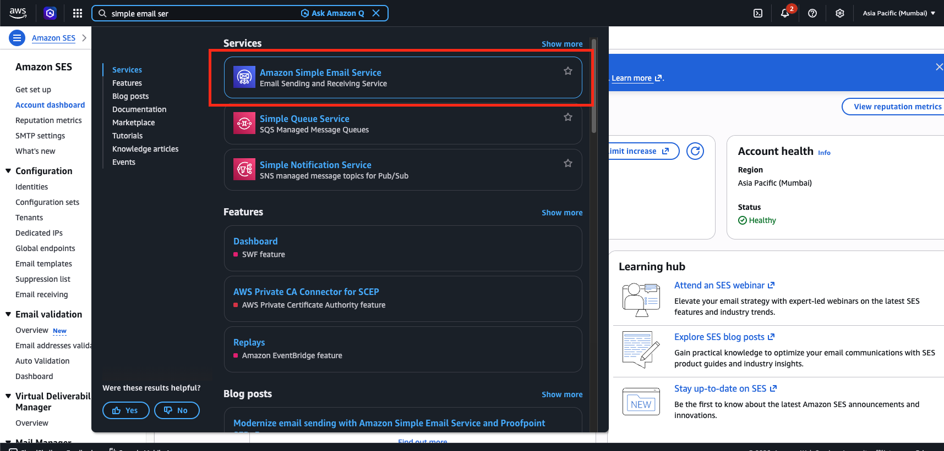The image size is (944, 451).
Task: Toggle the hamburger navigation menu icon
Action: (x=17, y=38)
